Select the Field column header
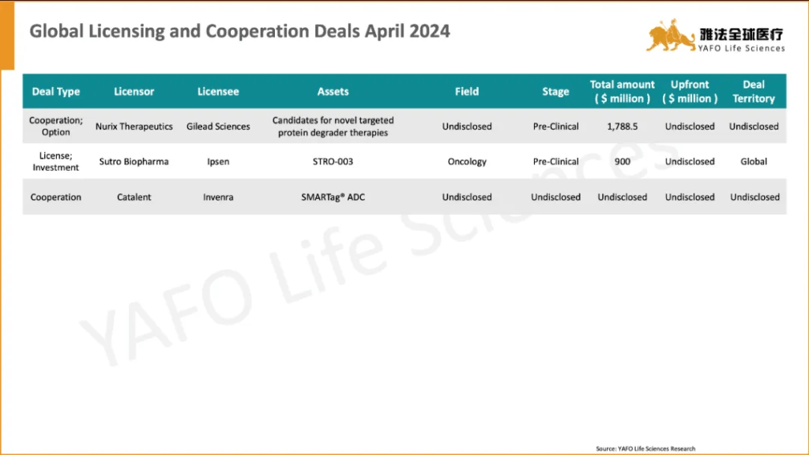 pos(467,92)
